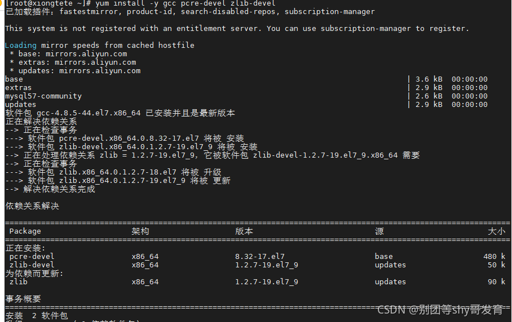The image size is (512, 322).
Task: Click the '已加载插件' loaded plugins line
Action: click(190, 12)
